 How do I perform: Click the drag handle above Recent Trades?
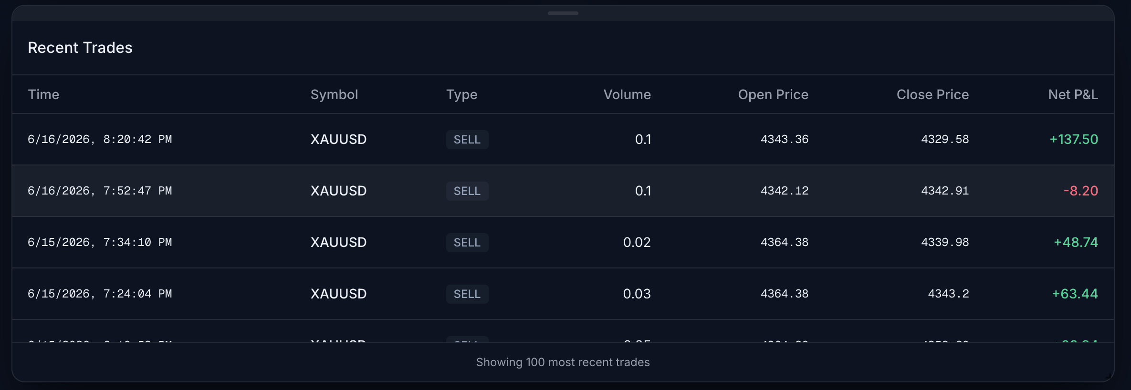(563, 13)
